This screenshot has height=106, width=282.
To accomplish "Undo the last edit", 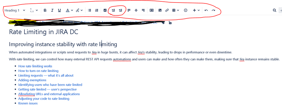I will click(206, 10).
